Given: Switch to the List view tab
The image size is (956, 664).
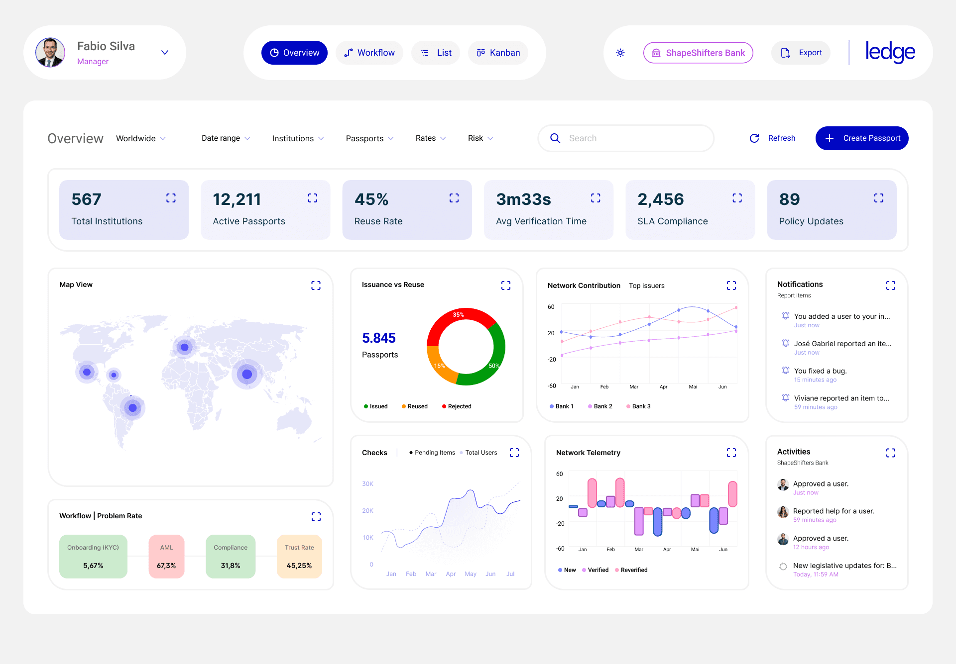Looking at the screenshot, I should (436, 53).
